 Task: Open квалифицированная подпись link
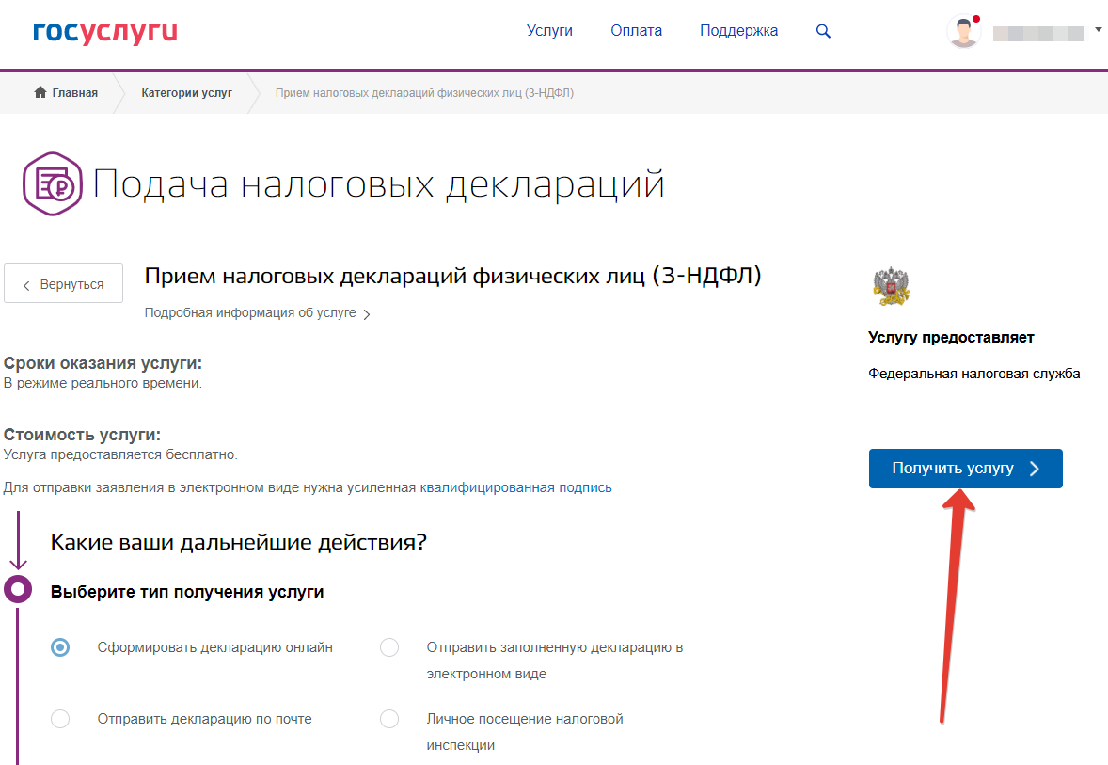point(515,487)
